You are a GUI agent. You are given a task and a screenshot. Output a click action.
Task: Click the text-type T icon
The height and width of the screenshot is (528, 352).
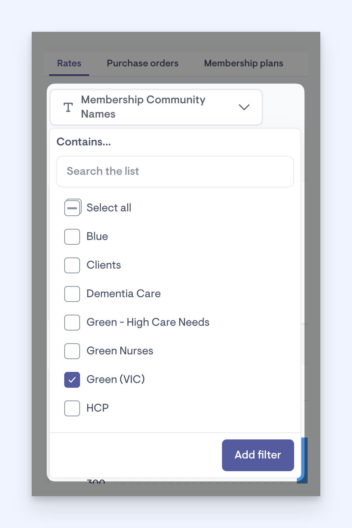[68, 107]
